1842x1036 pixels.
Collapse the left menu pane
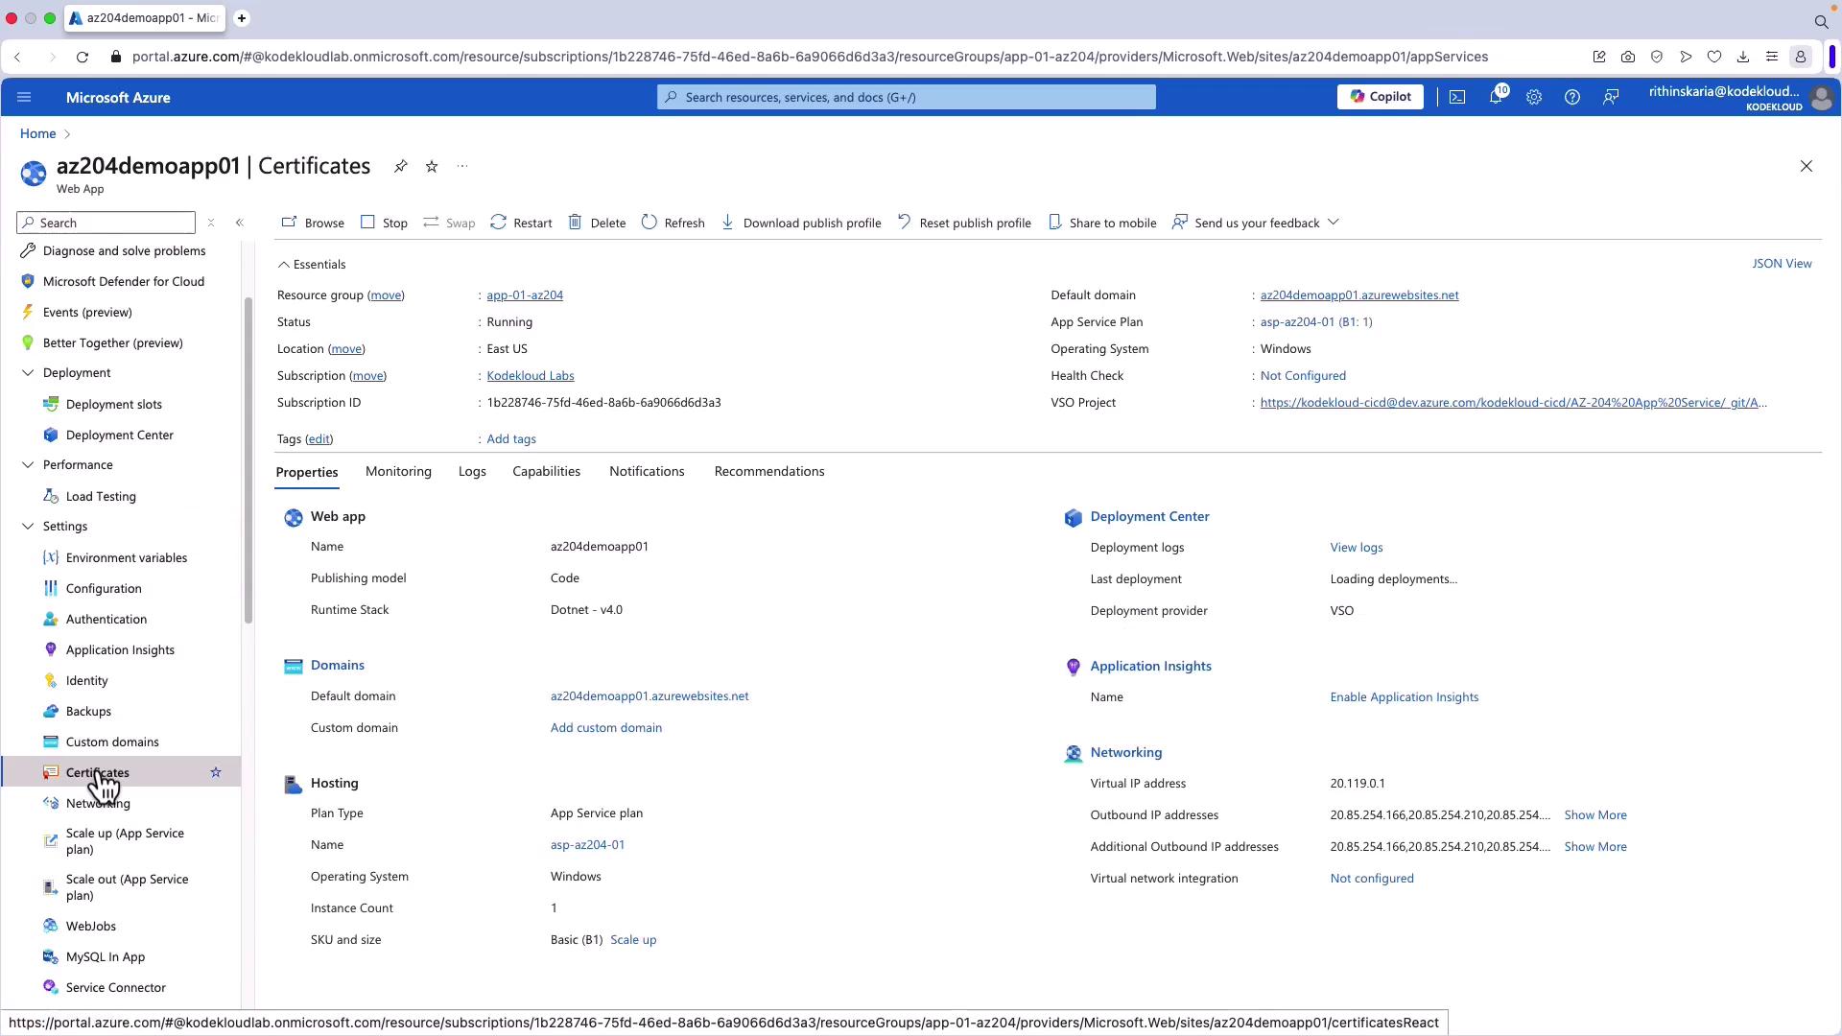coord(240,223)
